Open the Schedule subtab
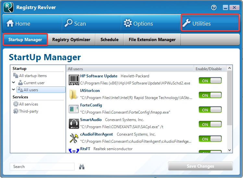The height and width of the screenshot is (178, 243). click(109, 39)
